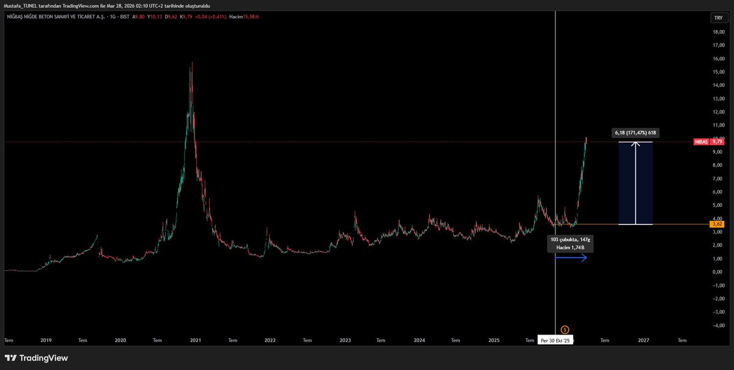Click the low value D9,62
Image resolution: width=734 pixels, height=370 pixels.
[x=172, y=17]
